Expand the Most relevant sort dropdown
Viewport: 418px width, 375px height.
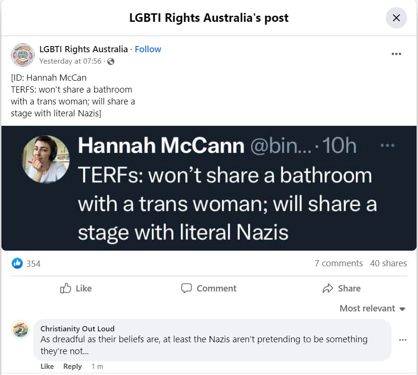click(372, 309)
